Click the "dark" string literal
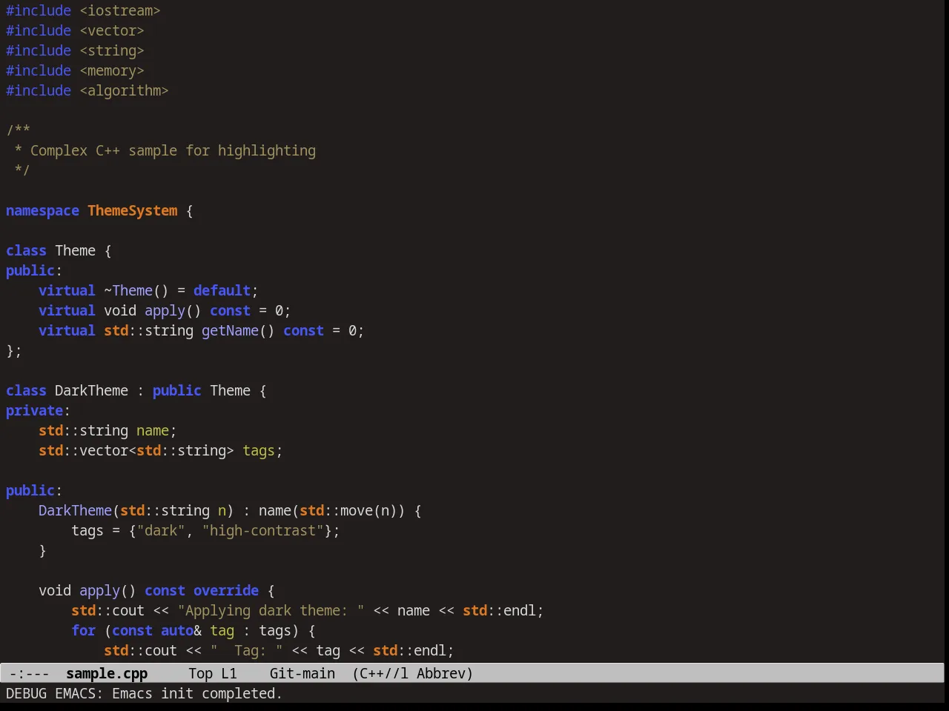The image size is (949, 711). pyautogui.click(x=161, y=530)
